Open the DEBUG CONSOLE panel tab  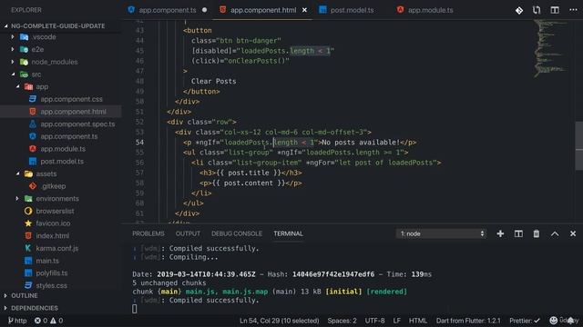237,233
